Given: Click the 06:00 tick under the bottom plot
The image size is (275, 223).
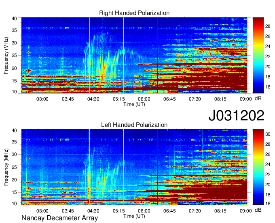Looking at the screenshot, I should pos(144,211).
